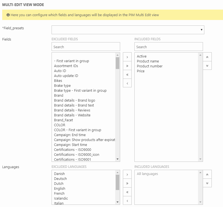The image size is (223, 207).
Task: Click the move-right arrow for Fields
Action: click(127, 57)
